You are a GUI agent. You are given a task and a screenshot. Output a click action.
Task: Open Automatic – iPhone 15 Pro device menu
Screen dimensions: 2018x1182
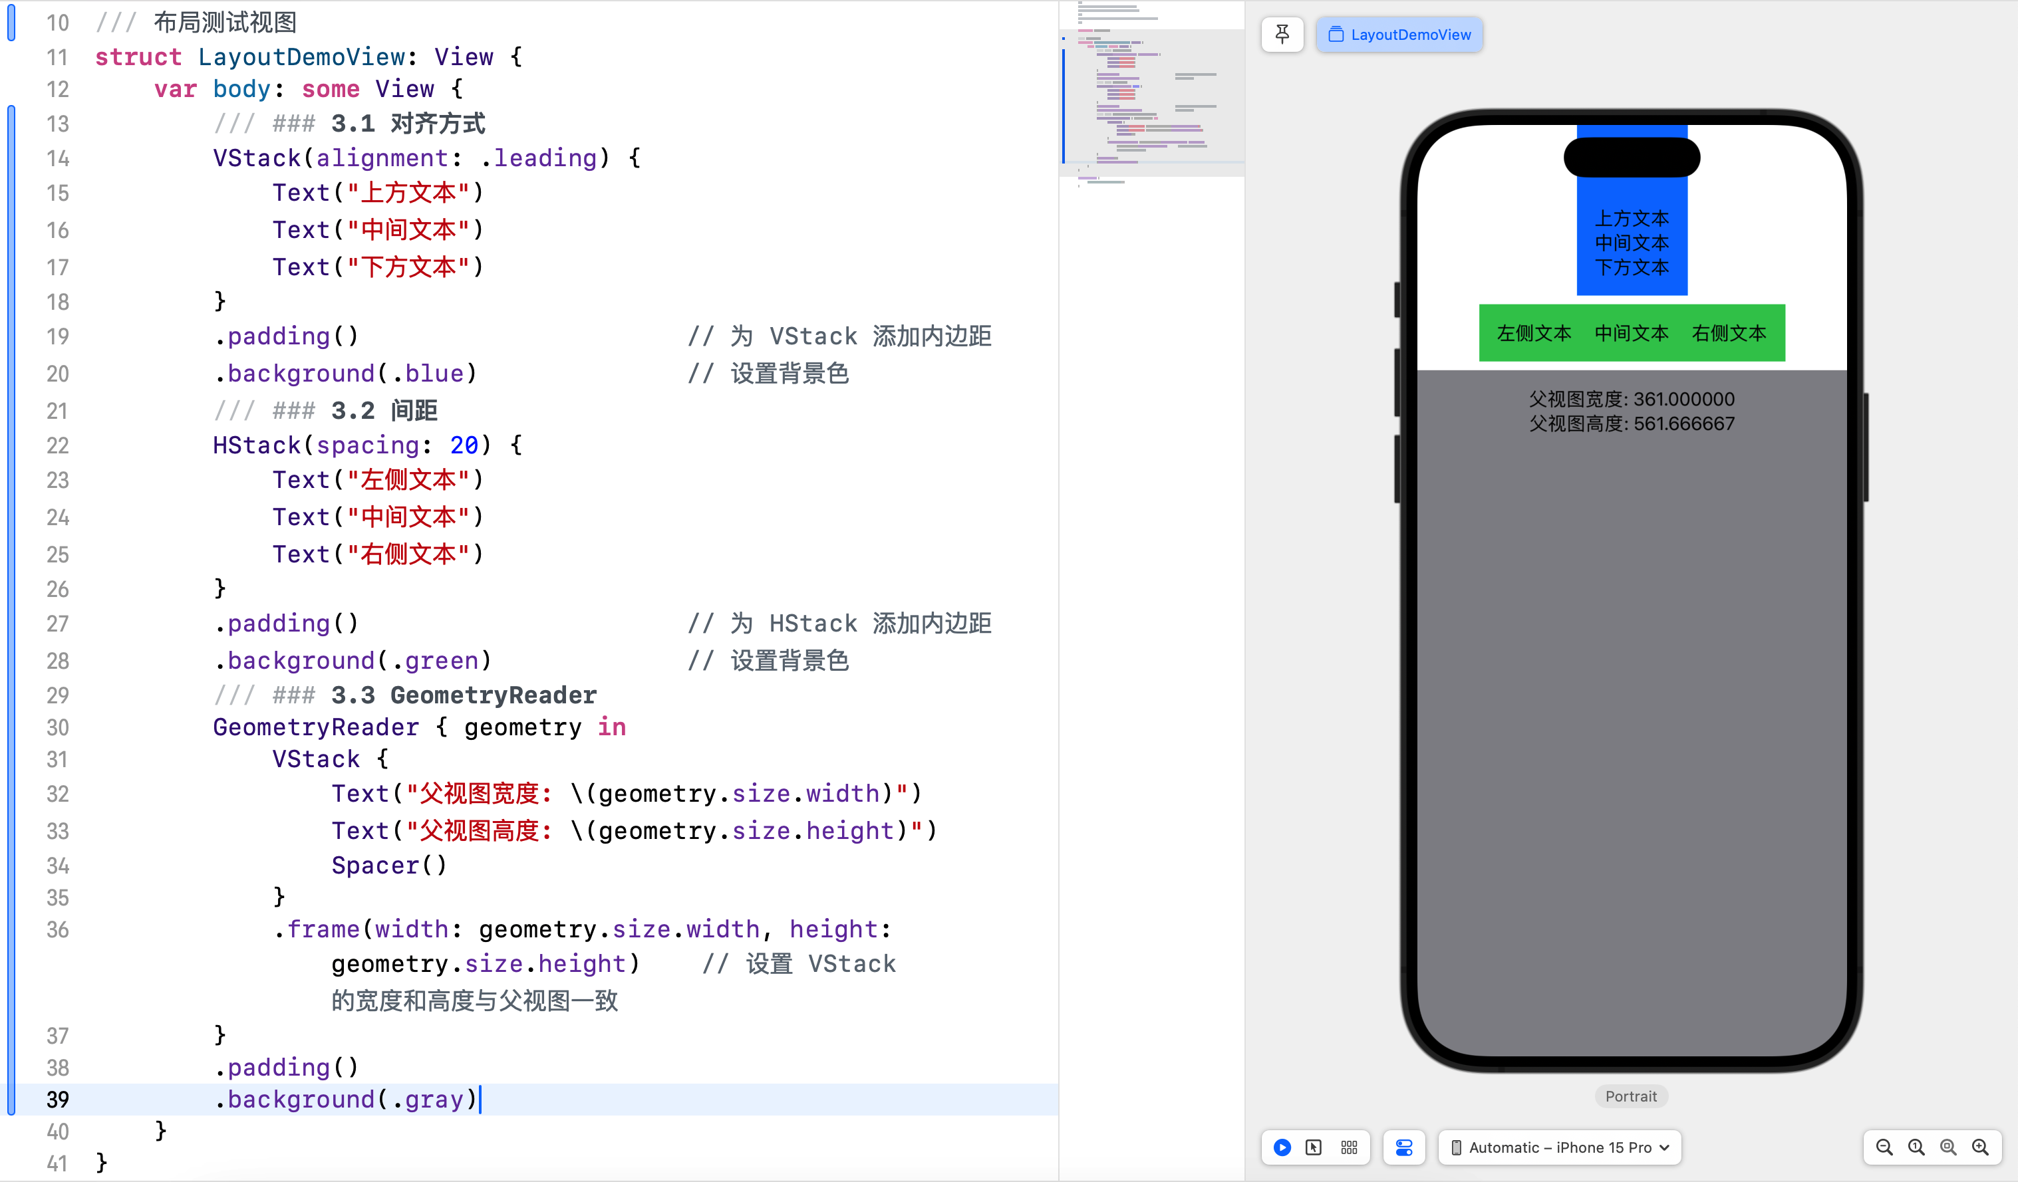[1560, 1147]
